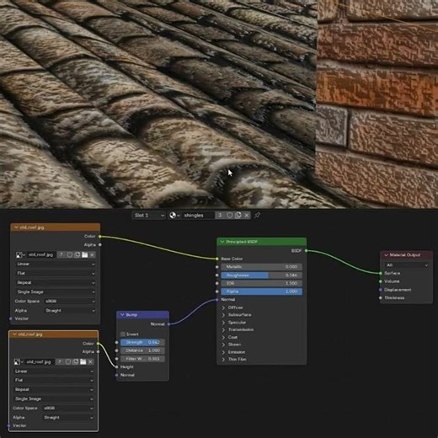This screenshot has height=438, width=438.
Task: Collapse the old_roof.jpg node feeding Bump Height
Action: click(14, 334)
